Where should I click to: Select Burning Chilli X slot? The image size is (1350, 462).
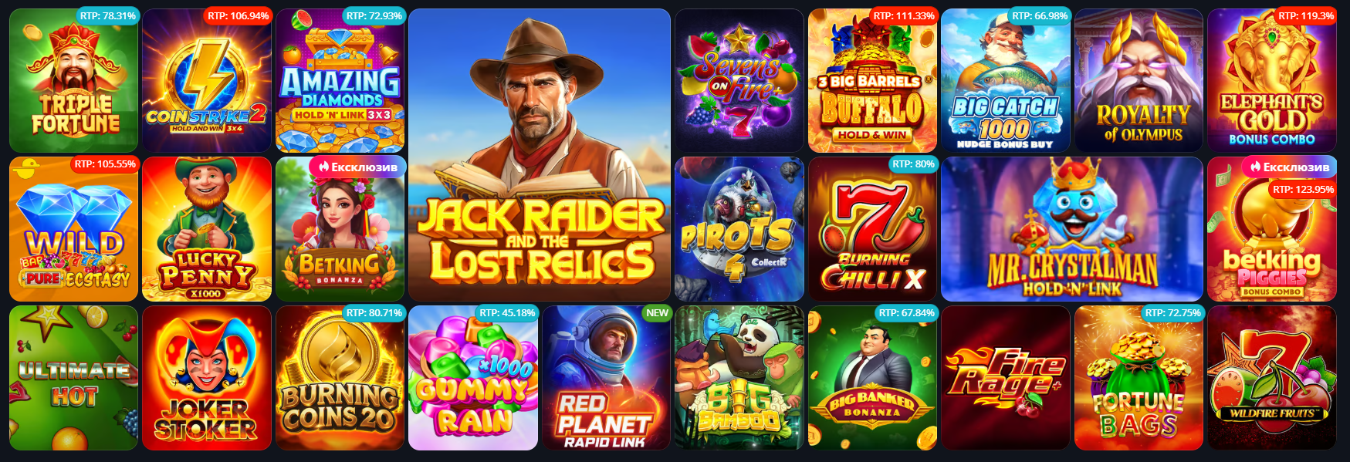coord(873,229)
